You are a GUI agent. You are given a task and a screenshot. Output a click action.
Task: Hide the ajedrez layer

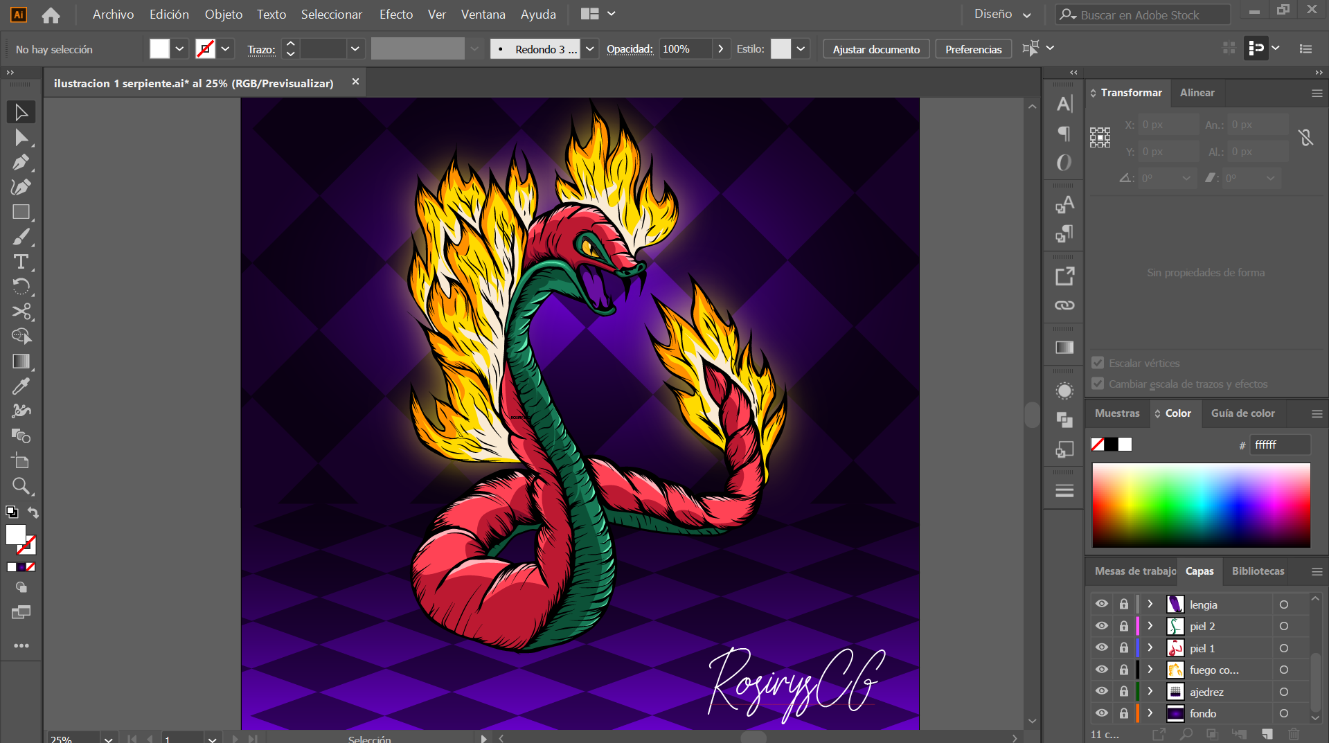coord(1101,691)
